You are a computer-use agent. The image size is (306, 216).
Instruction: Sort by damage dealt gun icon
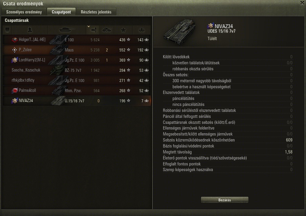click(94, 30)
